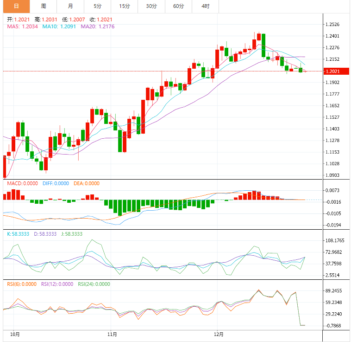Open the 30分 timeframe tab
Viewport: 351px width, 342px height.
[x=151, y=6]
